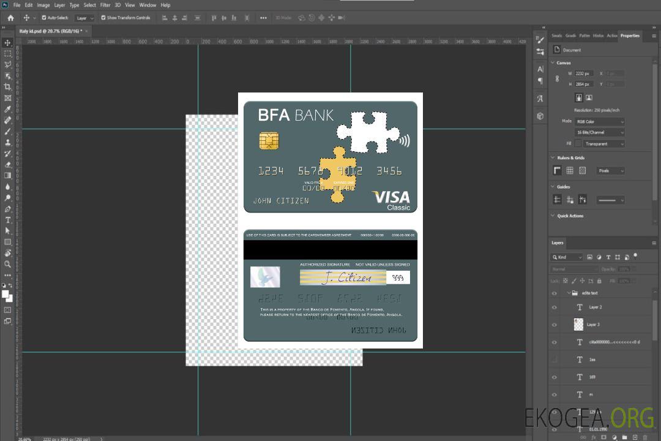Viewport: 661px width, 441px height.
Task: Select the Eraser tool
Action: click(x=7, y=165)
